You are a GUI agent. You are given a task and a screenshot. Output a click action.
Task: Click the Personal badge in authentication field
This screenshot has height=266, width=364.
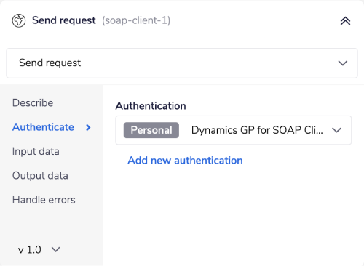click(x=151, y=130)
